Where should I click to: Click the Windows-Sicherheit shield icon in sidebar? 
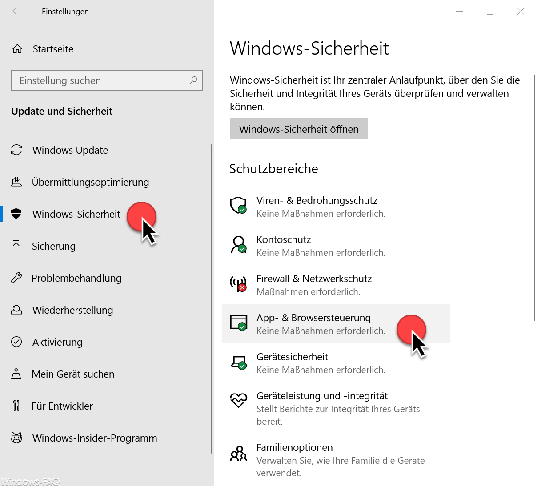click(x=16, y=214)
